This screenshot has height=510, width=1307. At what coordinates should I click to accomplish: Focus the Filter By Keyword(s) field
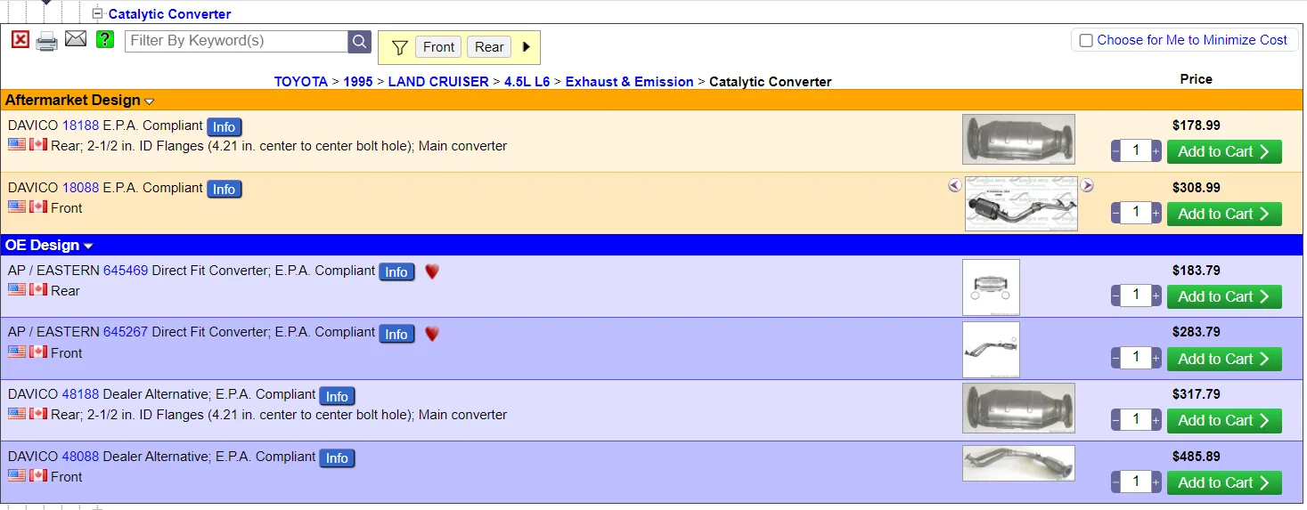click(236, 41)
